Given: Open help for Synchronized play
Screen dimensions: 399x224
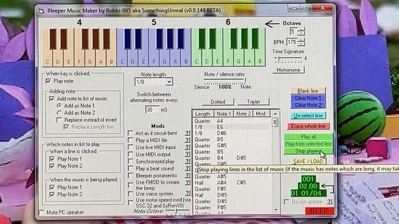Looking at the screenshot, I should (187, 161).
